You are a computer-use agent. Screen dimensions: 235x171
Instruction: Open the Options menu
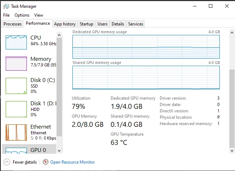click(22, 15)
